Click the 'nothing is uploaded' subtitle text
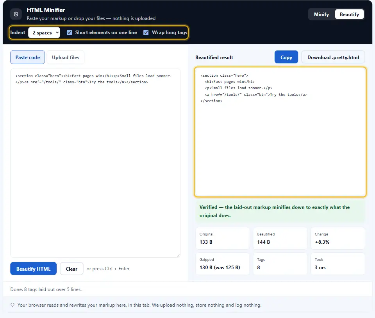Viewport: 375px width, 318px height. 134,18
